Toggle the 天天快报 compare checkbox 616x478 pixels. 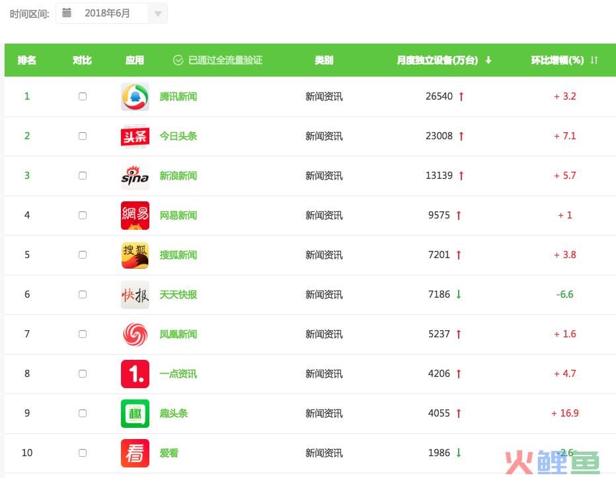83,294
